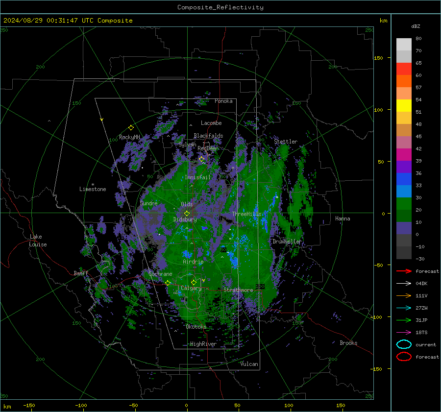Screen dimensions: 441x412
Task: Click the Stettler city label
Action: click(286, 142)
